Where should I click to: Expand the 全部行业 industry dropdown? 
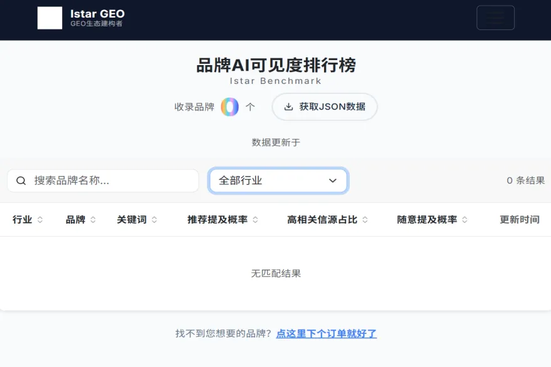(278, 181)
